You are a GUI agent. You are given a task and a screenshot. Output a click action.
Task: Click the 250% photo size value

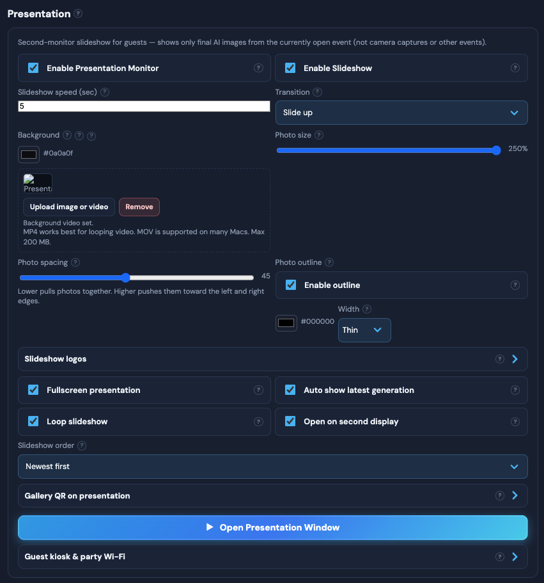(518, 148)
